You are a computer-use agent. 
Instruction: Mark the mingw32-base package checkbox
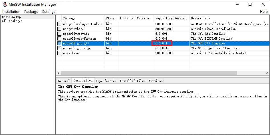tap(59, 29)
